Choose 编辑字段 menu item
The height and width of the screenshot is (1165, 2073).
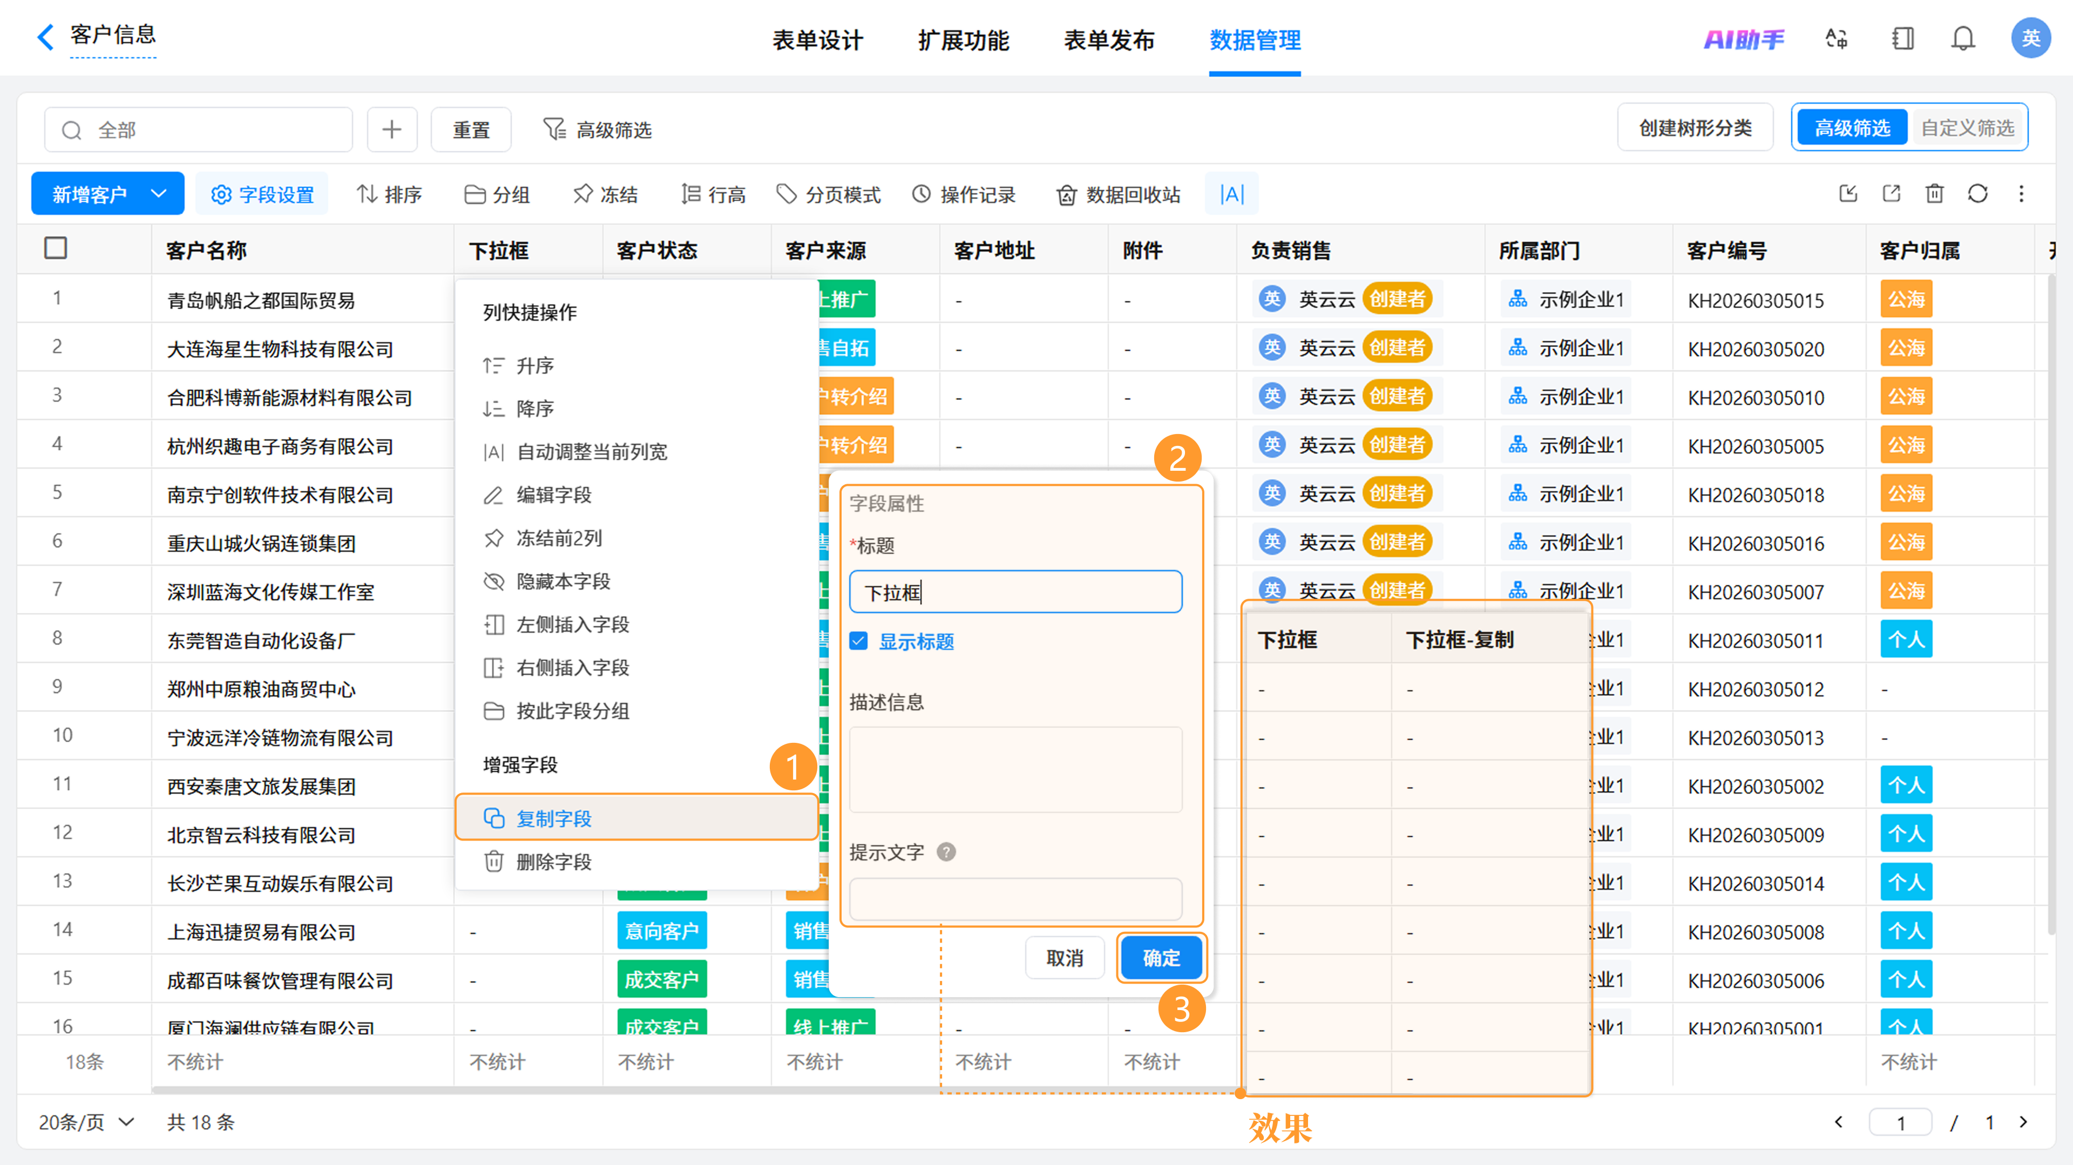pos(636,495)
